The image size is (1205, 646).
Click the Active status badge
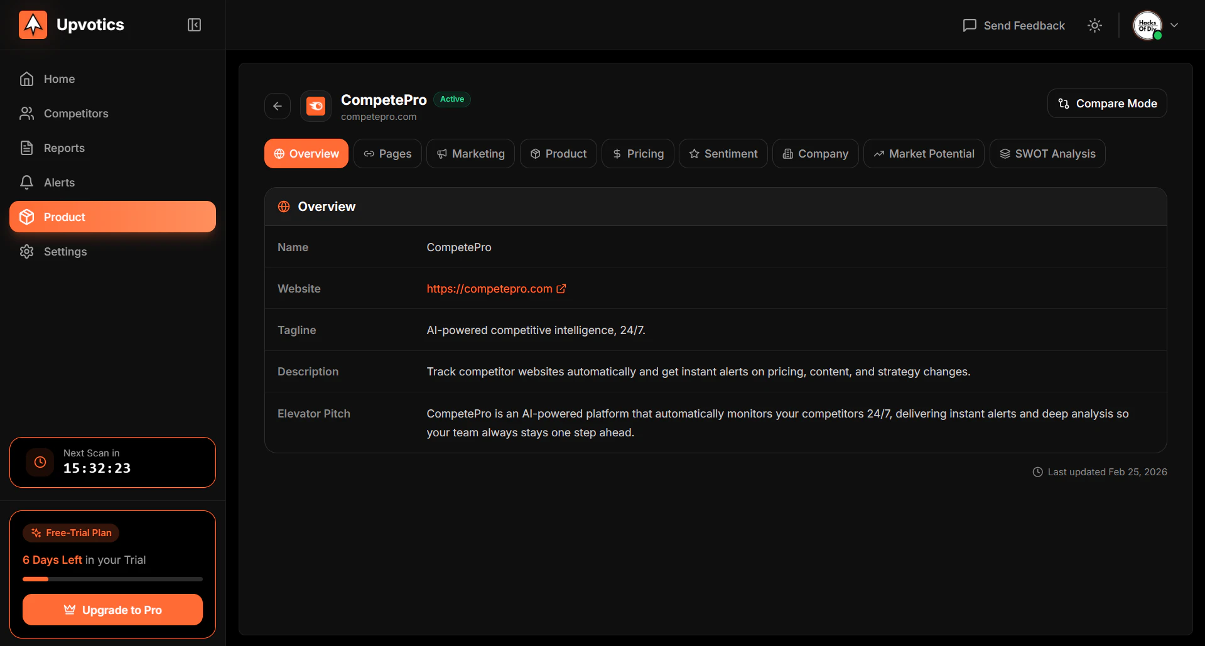coord(452,99)
